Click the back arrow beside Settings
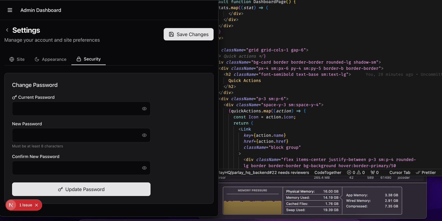Image resolution: width=442 pixels, height=221 pixels. (7, 30)
